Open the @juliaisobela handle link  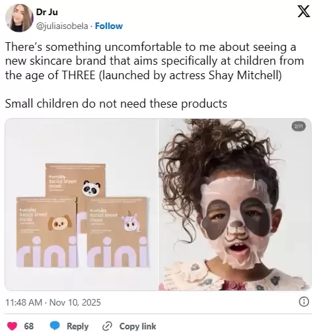point(62,26)
